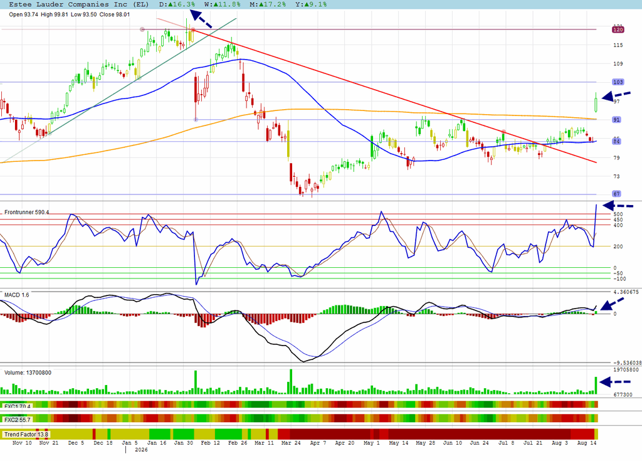Select the daily change D: 16.3% value
The height and width of the screenshot is (461, 642).
tap(177, 4)
